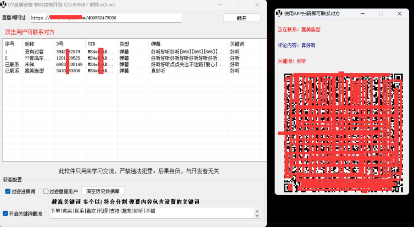414x227 pixels.
Task: Click the 已联系 cell in the 嘉美造型 row
Action: pos(12,71)
